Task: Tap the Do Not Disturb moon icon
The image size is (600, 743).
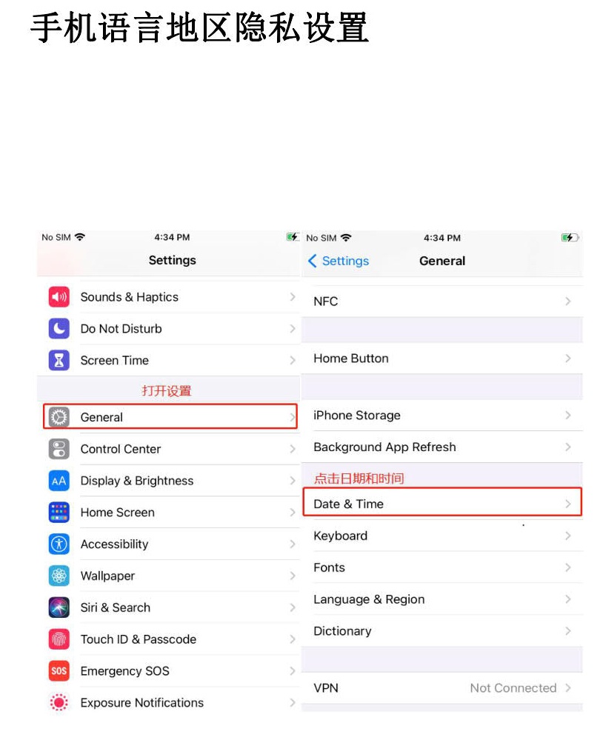Action: [59, 328]
